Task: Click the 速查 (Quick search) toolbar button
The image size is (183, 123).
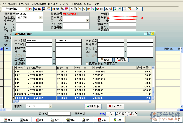Action: (x=23, y=120)
